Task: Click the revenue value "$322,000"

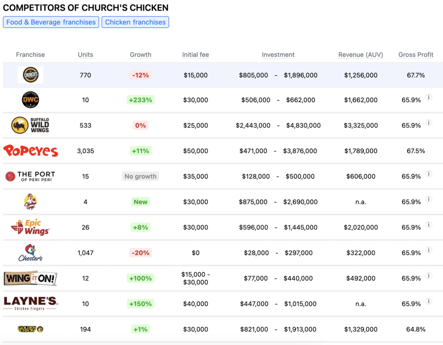Action: 361,252
